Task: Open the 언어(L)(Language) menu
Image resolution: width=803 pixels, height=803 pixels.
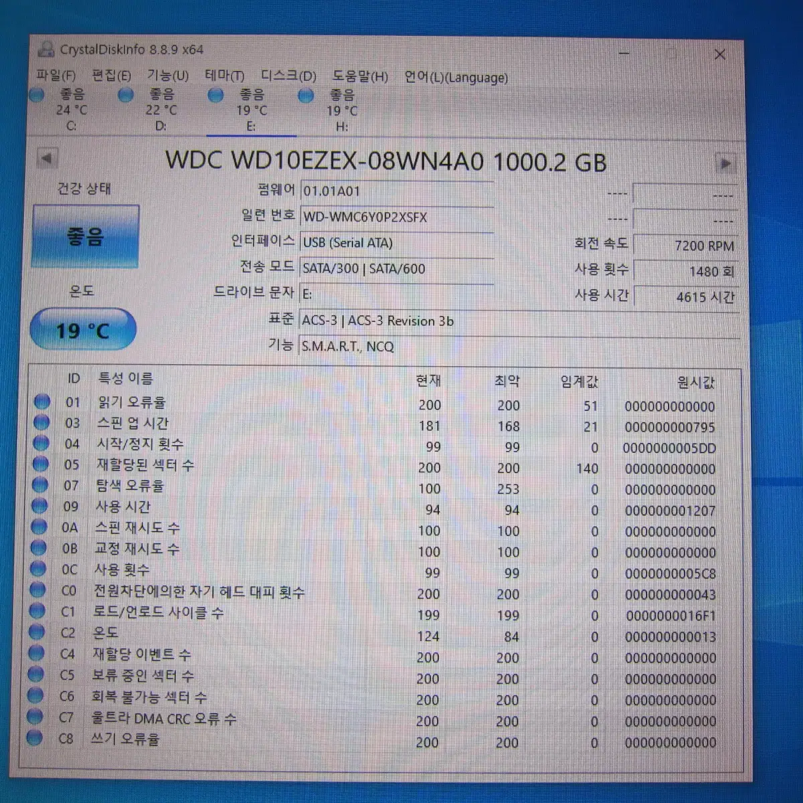Action: tap(456, 78)
